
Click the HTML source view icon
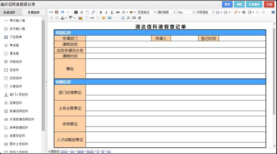[51, 12]
